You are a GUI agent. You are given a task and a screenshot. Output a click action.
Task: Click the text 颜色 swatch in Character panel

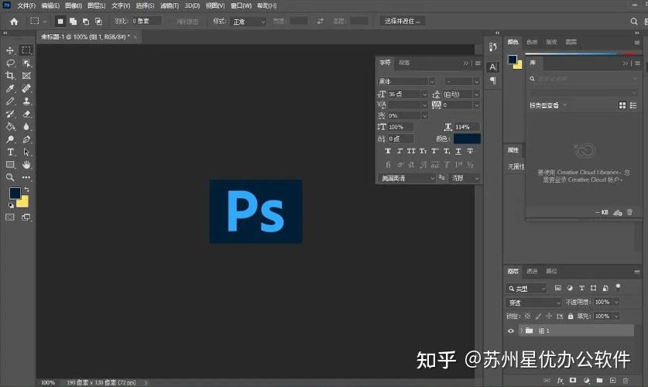click(467, 139)
